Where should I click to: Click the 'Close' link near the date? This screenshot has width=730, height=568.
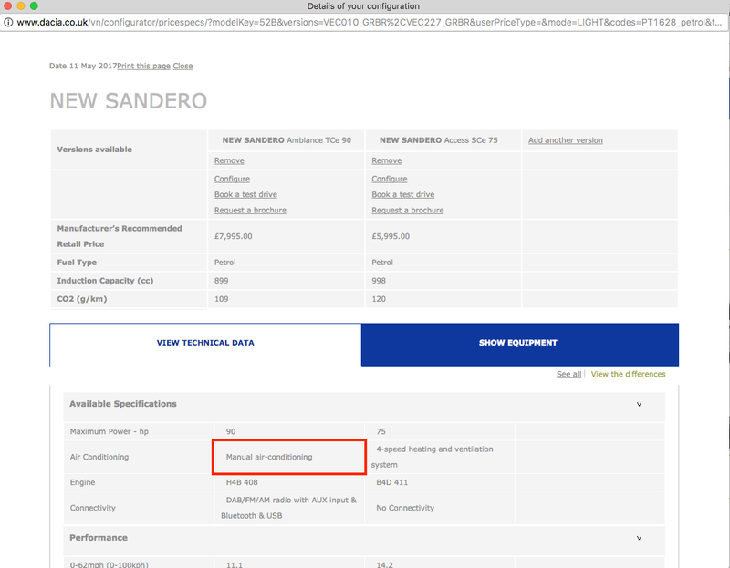pos(182,66)
